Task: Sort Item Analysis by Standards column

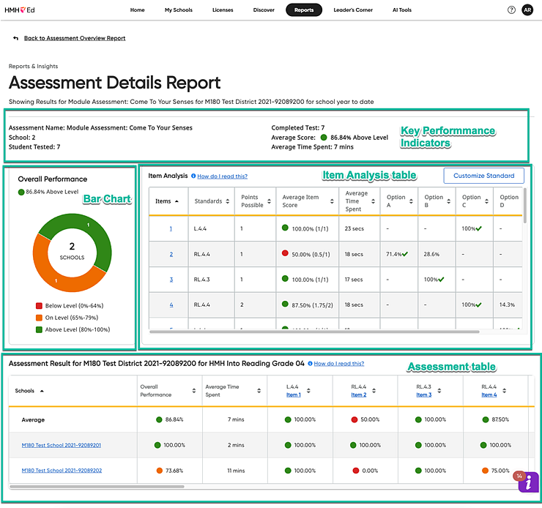Action: pos(228,201)
